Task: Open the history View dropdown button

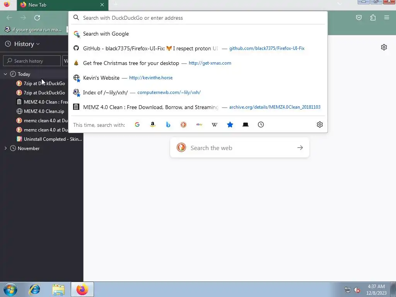Action: (x=65, y=61)
